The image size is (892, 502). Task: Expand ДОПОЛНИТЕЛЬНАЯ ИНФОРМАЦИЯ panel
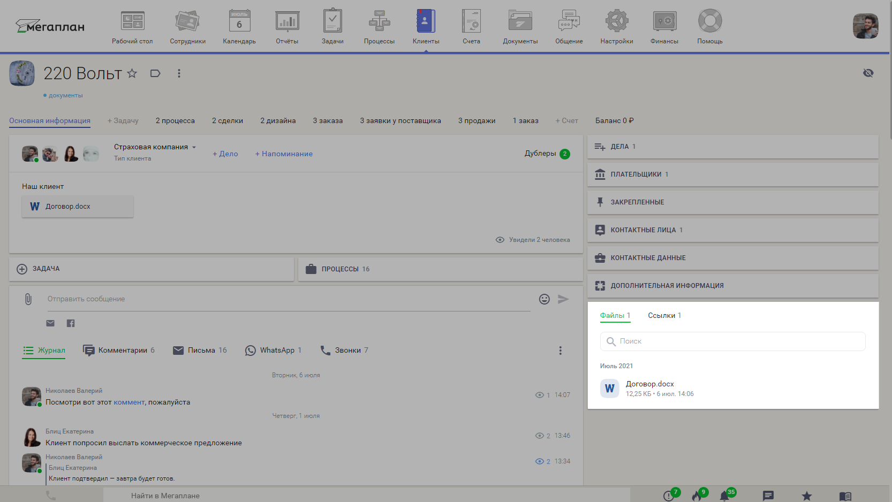coord(733,286)
